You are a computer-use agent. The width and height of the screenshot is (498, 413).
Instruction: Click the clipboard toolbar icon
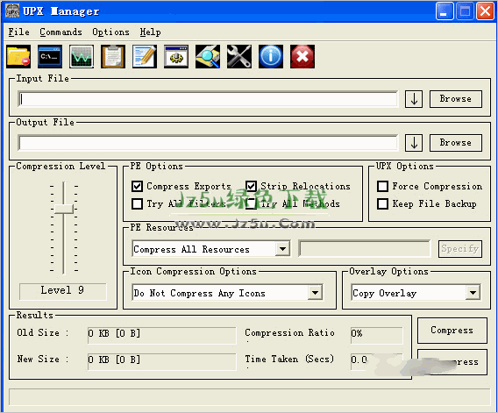tap(113, 56)
